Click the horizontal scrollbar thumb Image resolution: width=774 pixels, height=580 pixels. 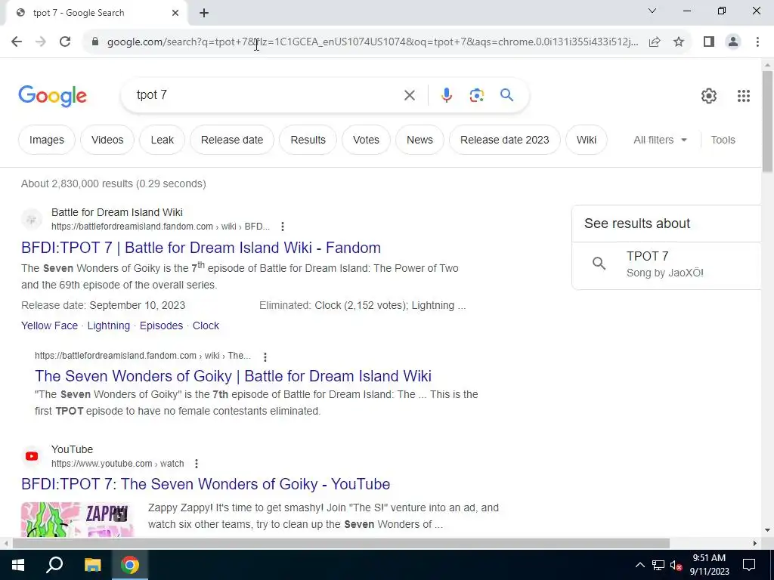pyautogui.click(x=341, y=543)
